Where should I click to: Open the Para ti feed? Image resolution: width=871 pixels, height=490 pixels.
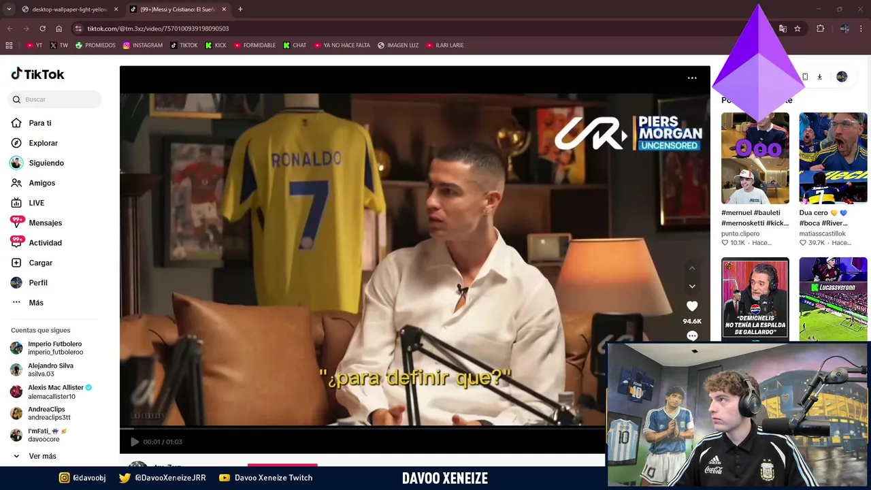[x=39, y=123]
